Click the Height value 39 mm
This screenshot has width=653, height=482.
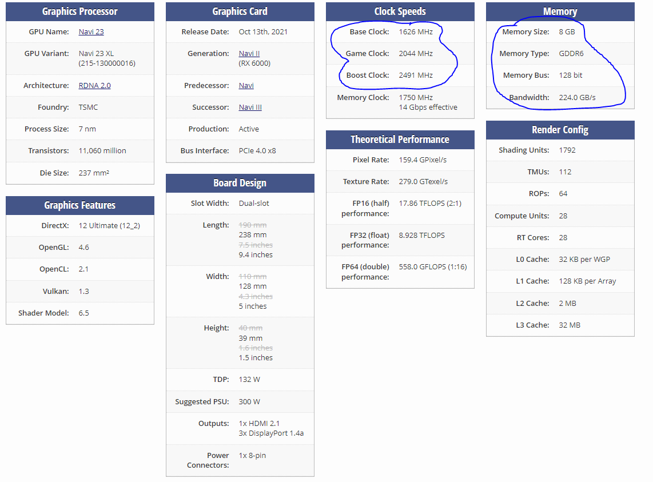coord(250,338)
